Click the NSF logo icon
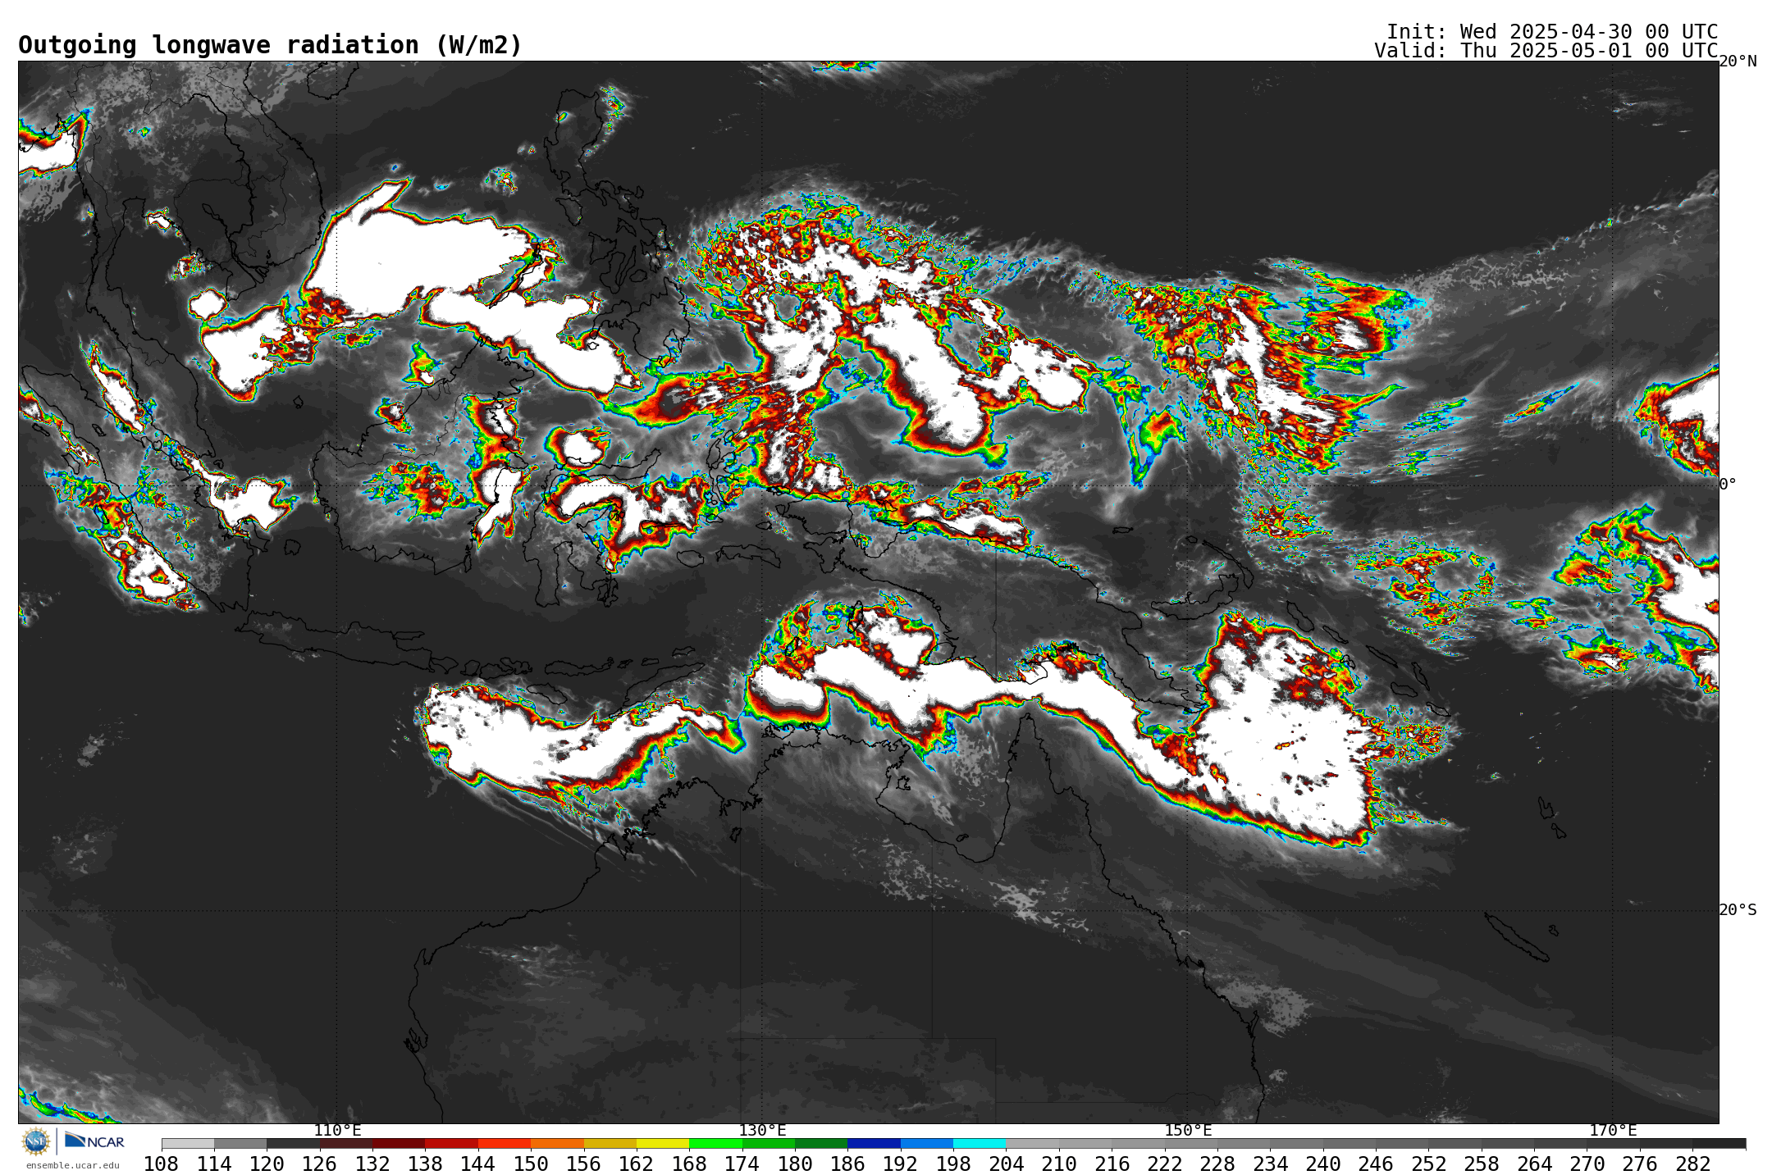1772x1175 pixels. pyautogui.click(x=36, y=1141)
